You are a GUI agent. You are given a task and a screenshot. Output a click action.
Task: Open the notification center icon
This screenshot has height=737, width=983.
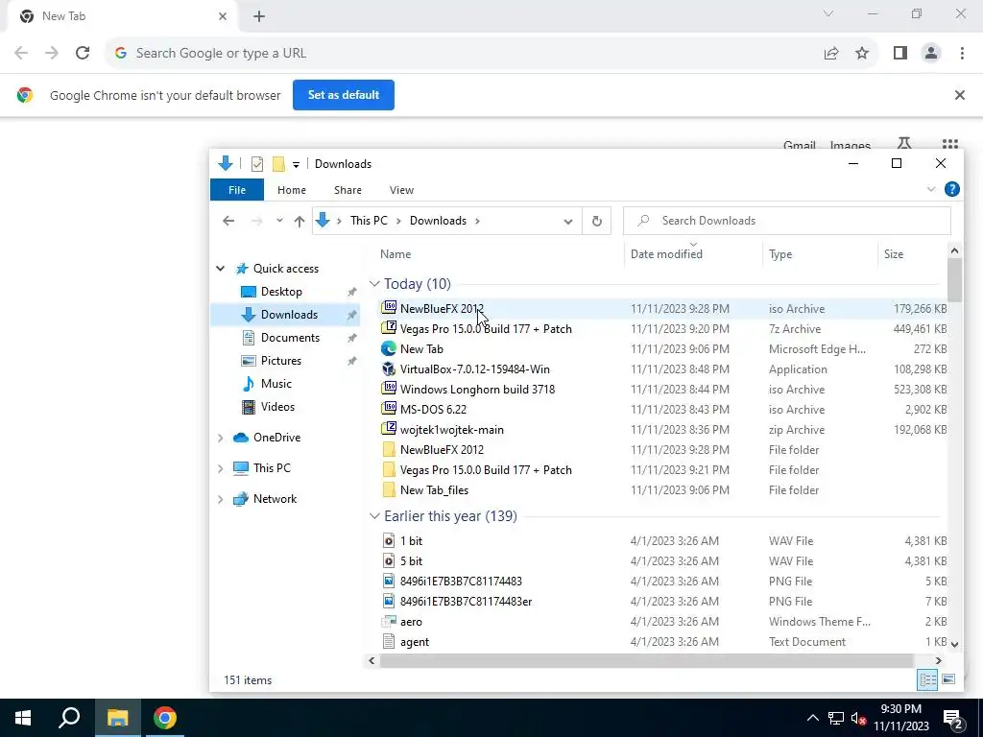click(x=953, y=718)
